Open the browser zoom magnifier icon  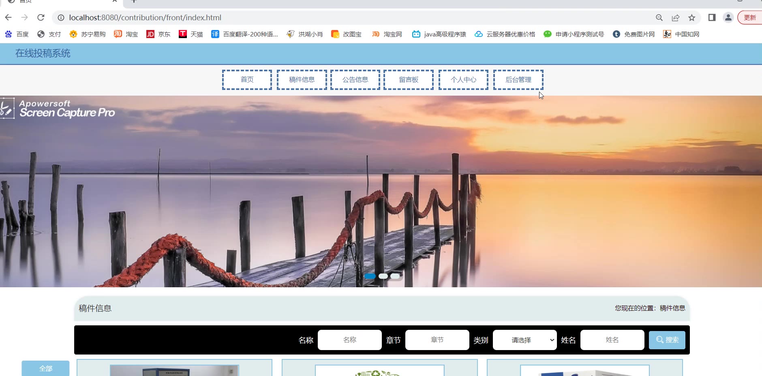point(659,17)
